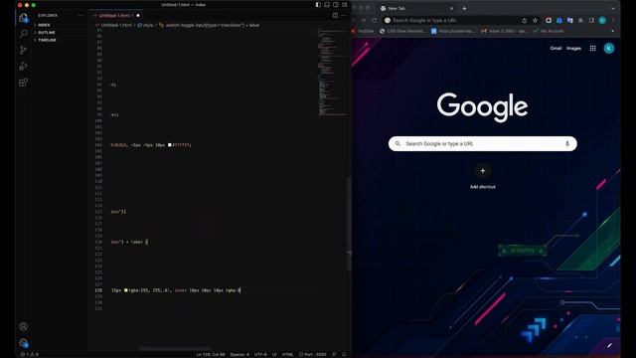The image size is (636, 358).
Task: Click the Ln 128, Col cursor position status
Action: click(211, 354)
